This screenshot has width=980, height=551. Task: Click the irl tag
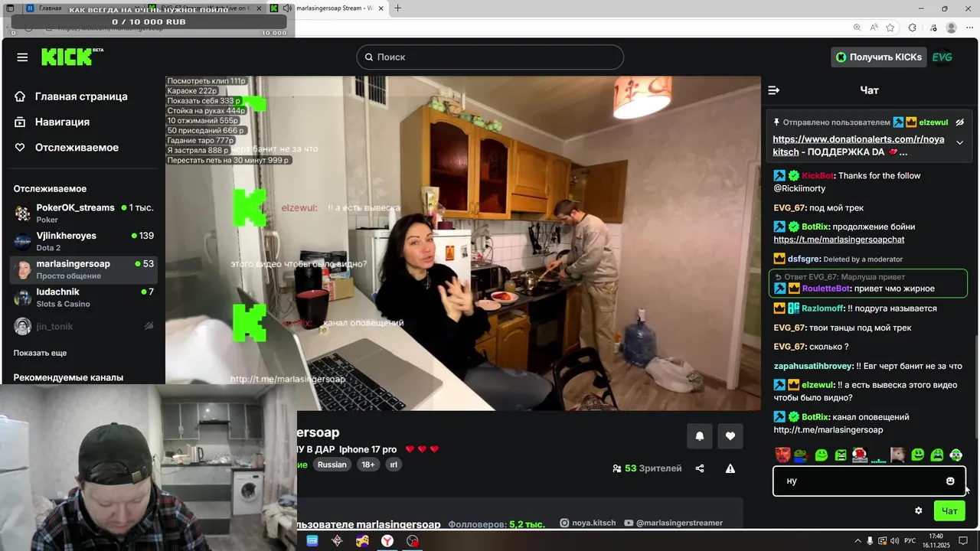tap(394, 465)
